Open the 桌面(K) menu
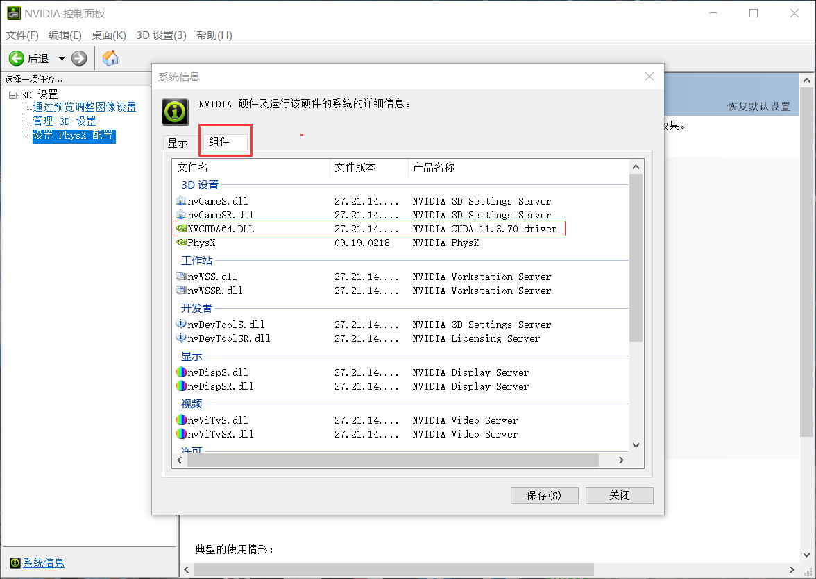Viewport: 816px width, 579px height. 108,35
